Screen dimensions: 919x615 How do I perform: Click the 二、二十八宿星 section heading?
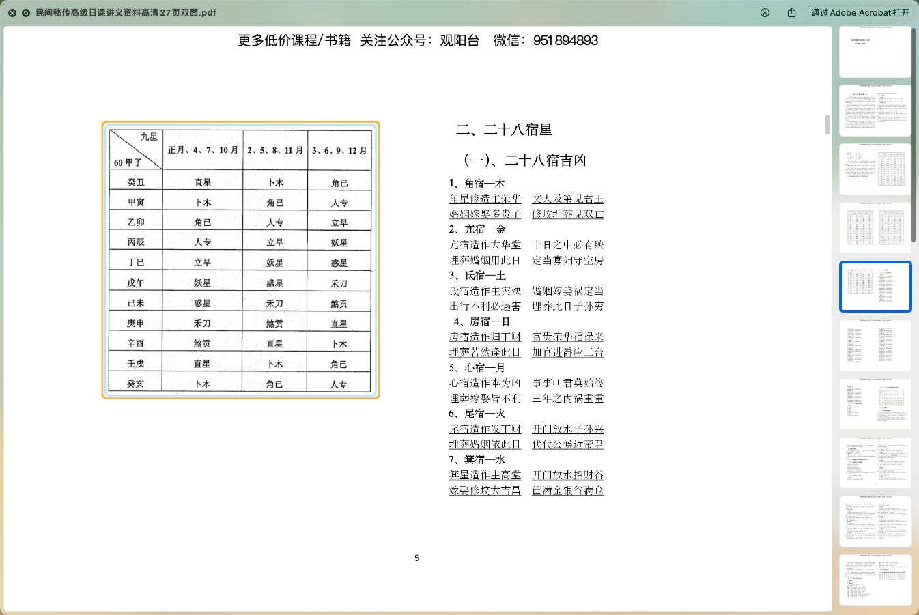tap(504, 130)
